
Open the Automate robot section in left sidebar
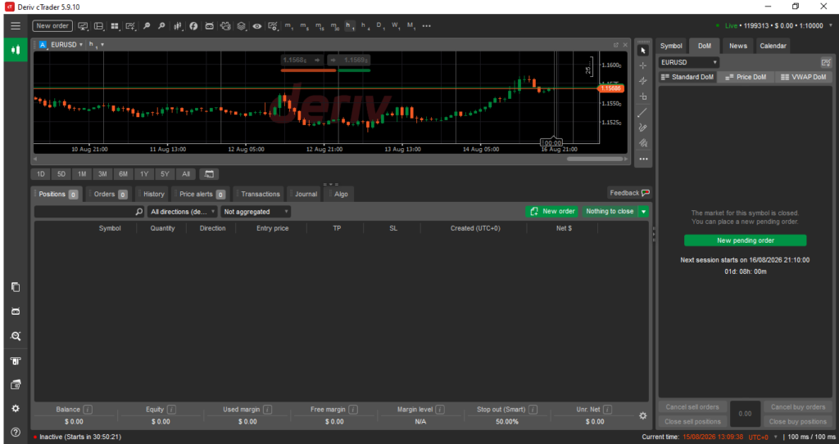point(16,311)
